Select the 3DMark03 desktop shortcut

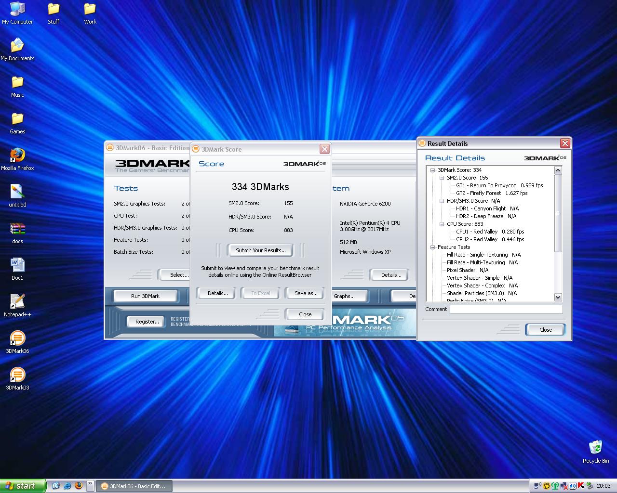17,379
